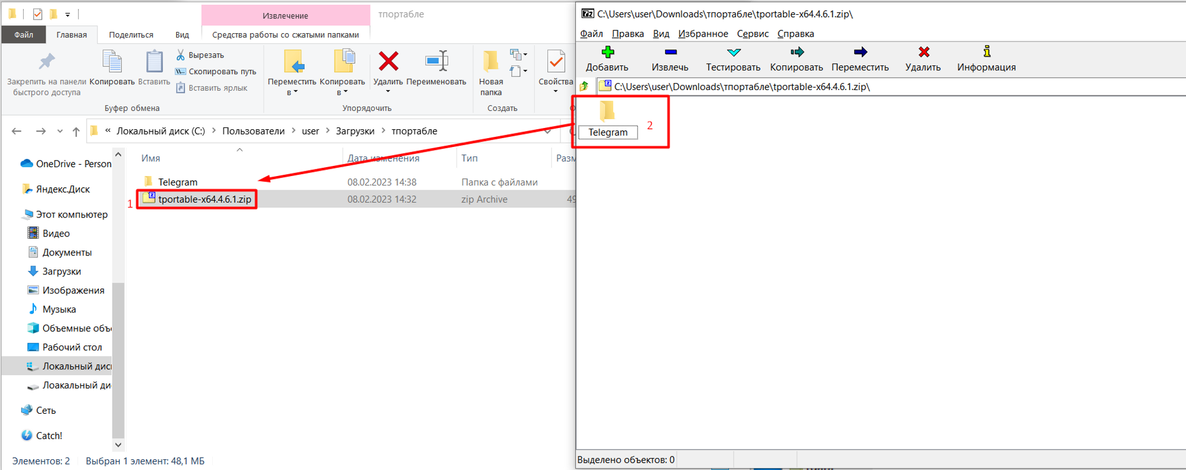Click the 7-Zip up-folder arrow icon

[x=585, y=87]
